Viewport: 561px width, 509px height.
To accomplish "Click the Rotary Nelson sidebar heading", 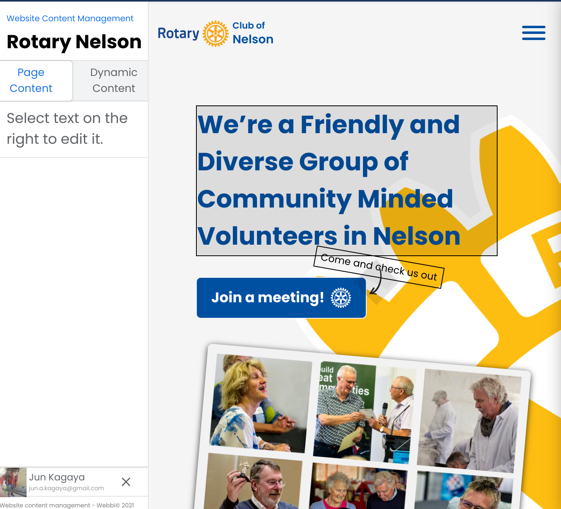I will pyautogui.click(x=74, y=42).
